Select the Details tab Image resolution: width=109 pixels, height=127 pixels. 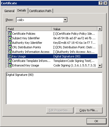(22, 10)
